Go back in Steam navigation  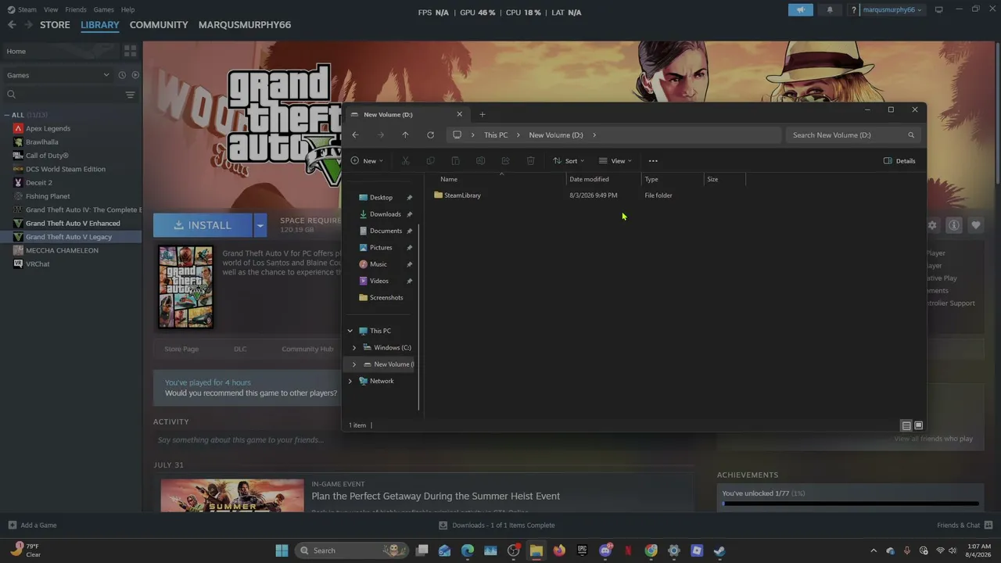(x=12, y=25)
